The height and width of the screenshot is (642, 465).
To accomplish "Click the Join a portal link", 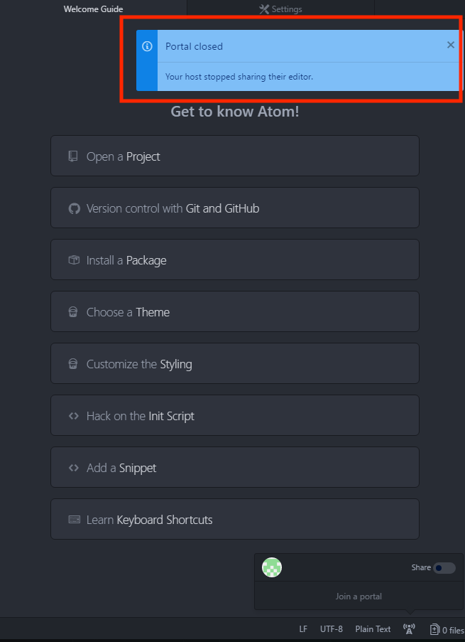I will pyautogui.click(x=359, y=596).
